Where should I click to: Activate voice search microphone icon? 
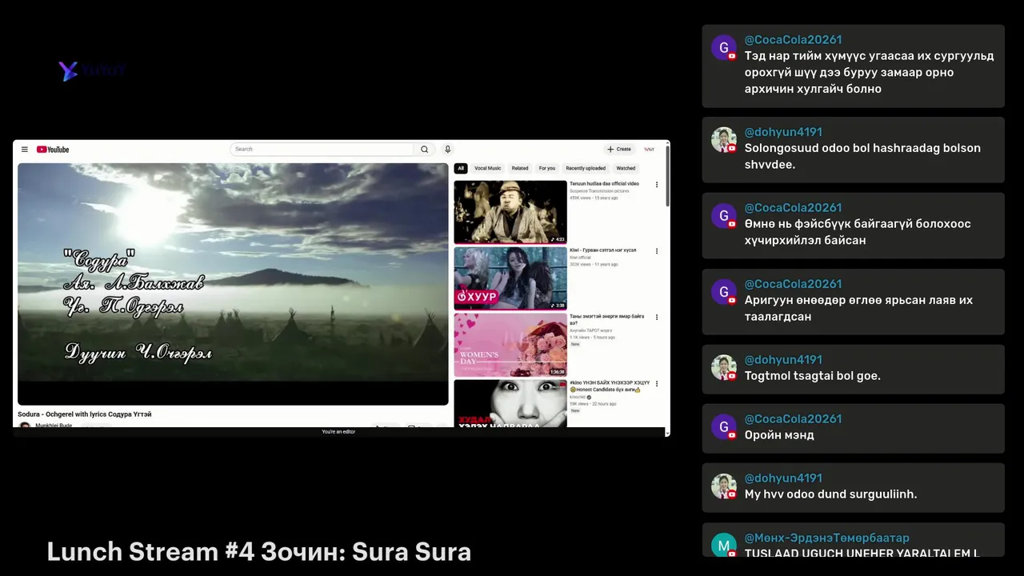(x=447, y=149)
